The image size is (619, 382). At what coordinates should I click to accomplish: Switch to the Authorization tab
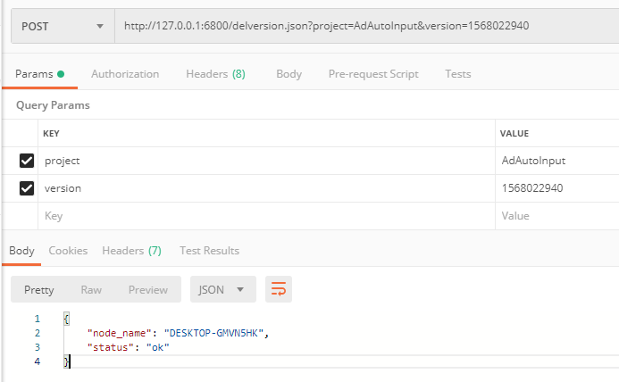pyautogui.click(x=125, y=74)
